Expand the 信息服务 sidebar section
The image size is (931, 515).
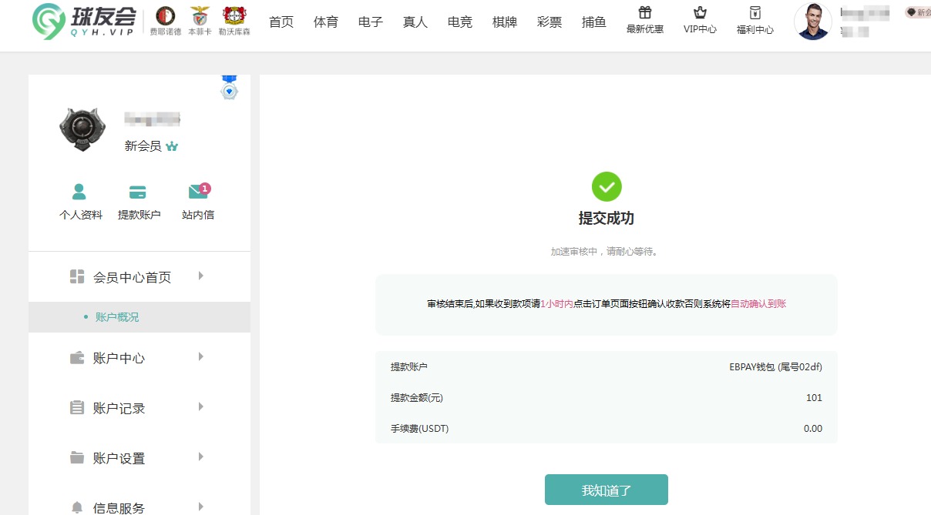pyautogui.click(x=139, y=506)
